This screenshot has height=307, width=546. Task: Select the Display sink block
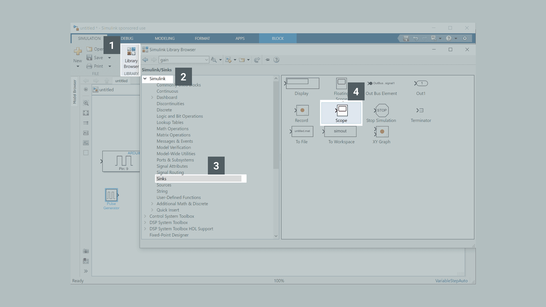pyautogui.click(x=302, y=84)
